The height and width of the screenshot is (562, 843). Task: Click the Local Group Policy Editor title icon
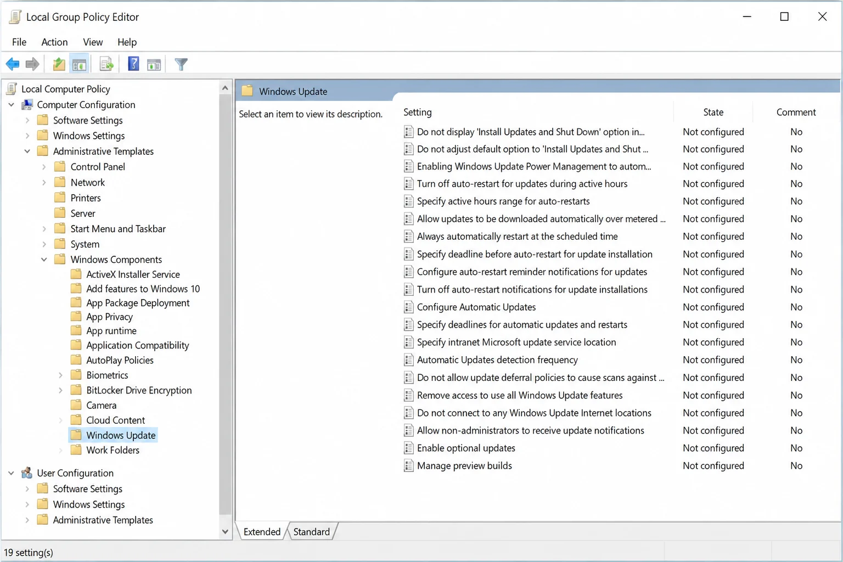tap(15, 17)
